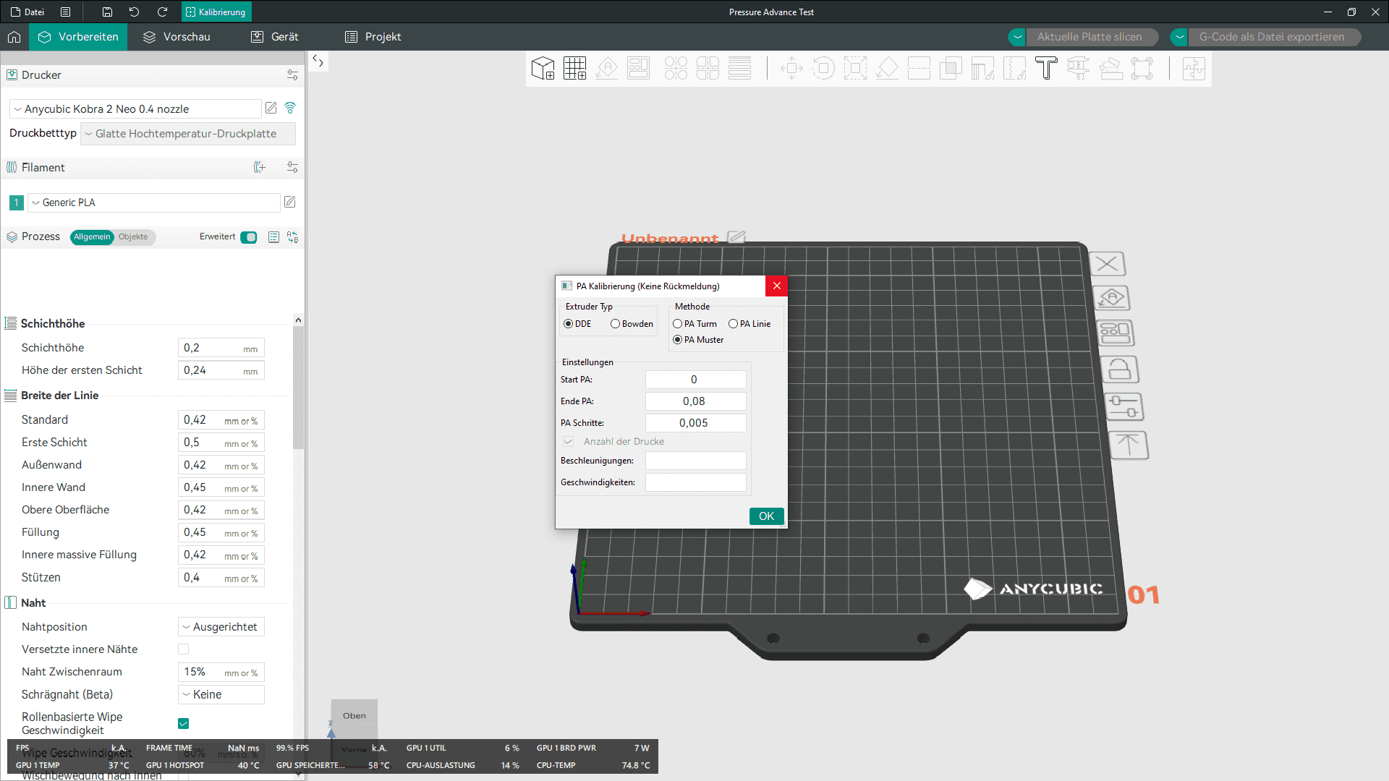1389x781 pixels.
Task: Click the Variable layer height icon
Action: [739, 68]
